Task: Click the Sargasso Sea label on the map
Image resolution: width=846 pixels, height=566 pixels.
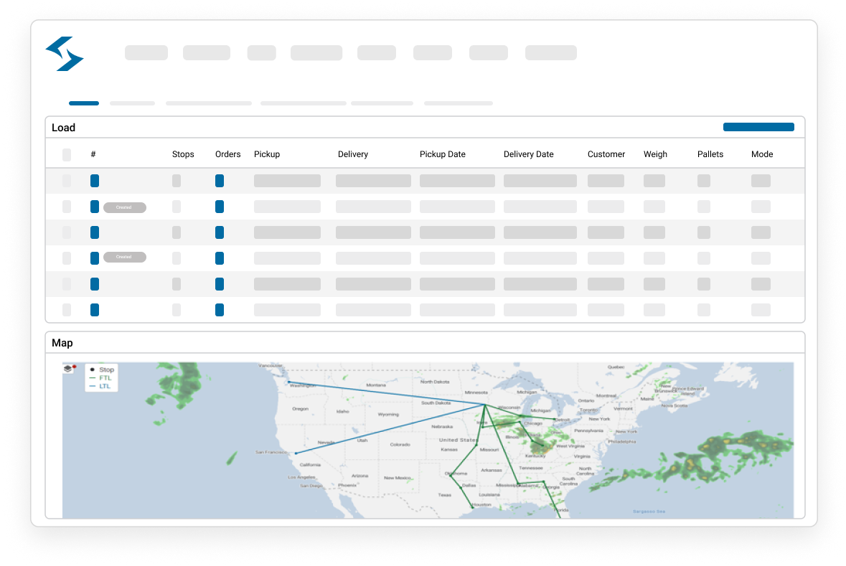Action: [x=648, y=511]
